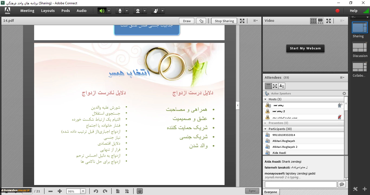Click the chat message input field
370x195 pixels.
point(301,184)
